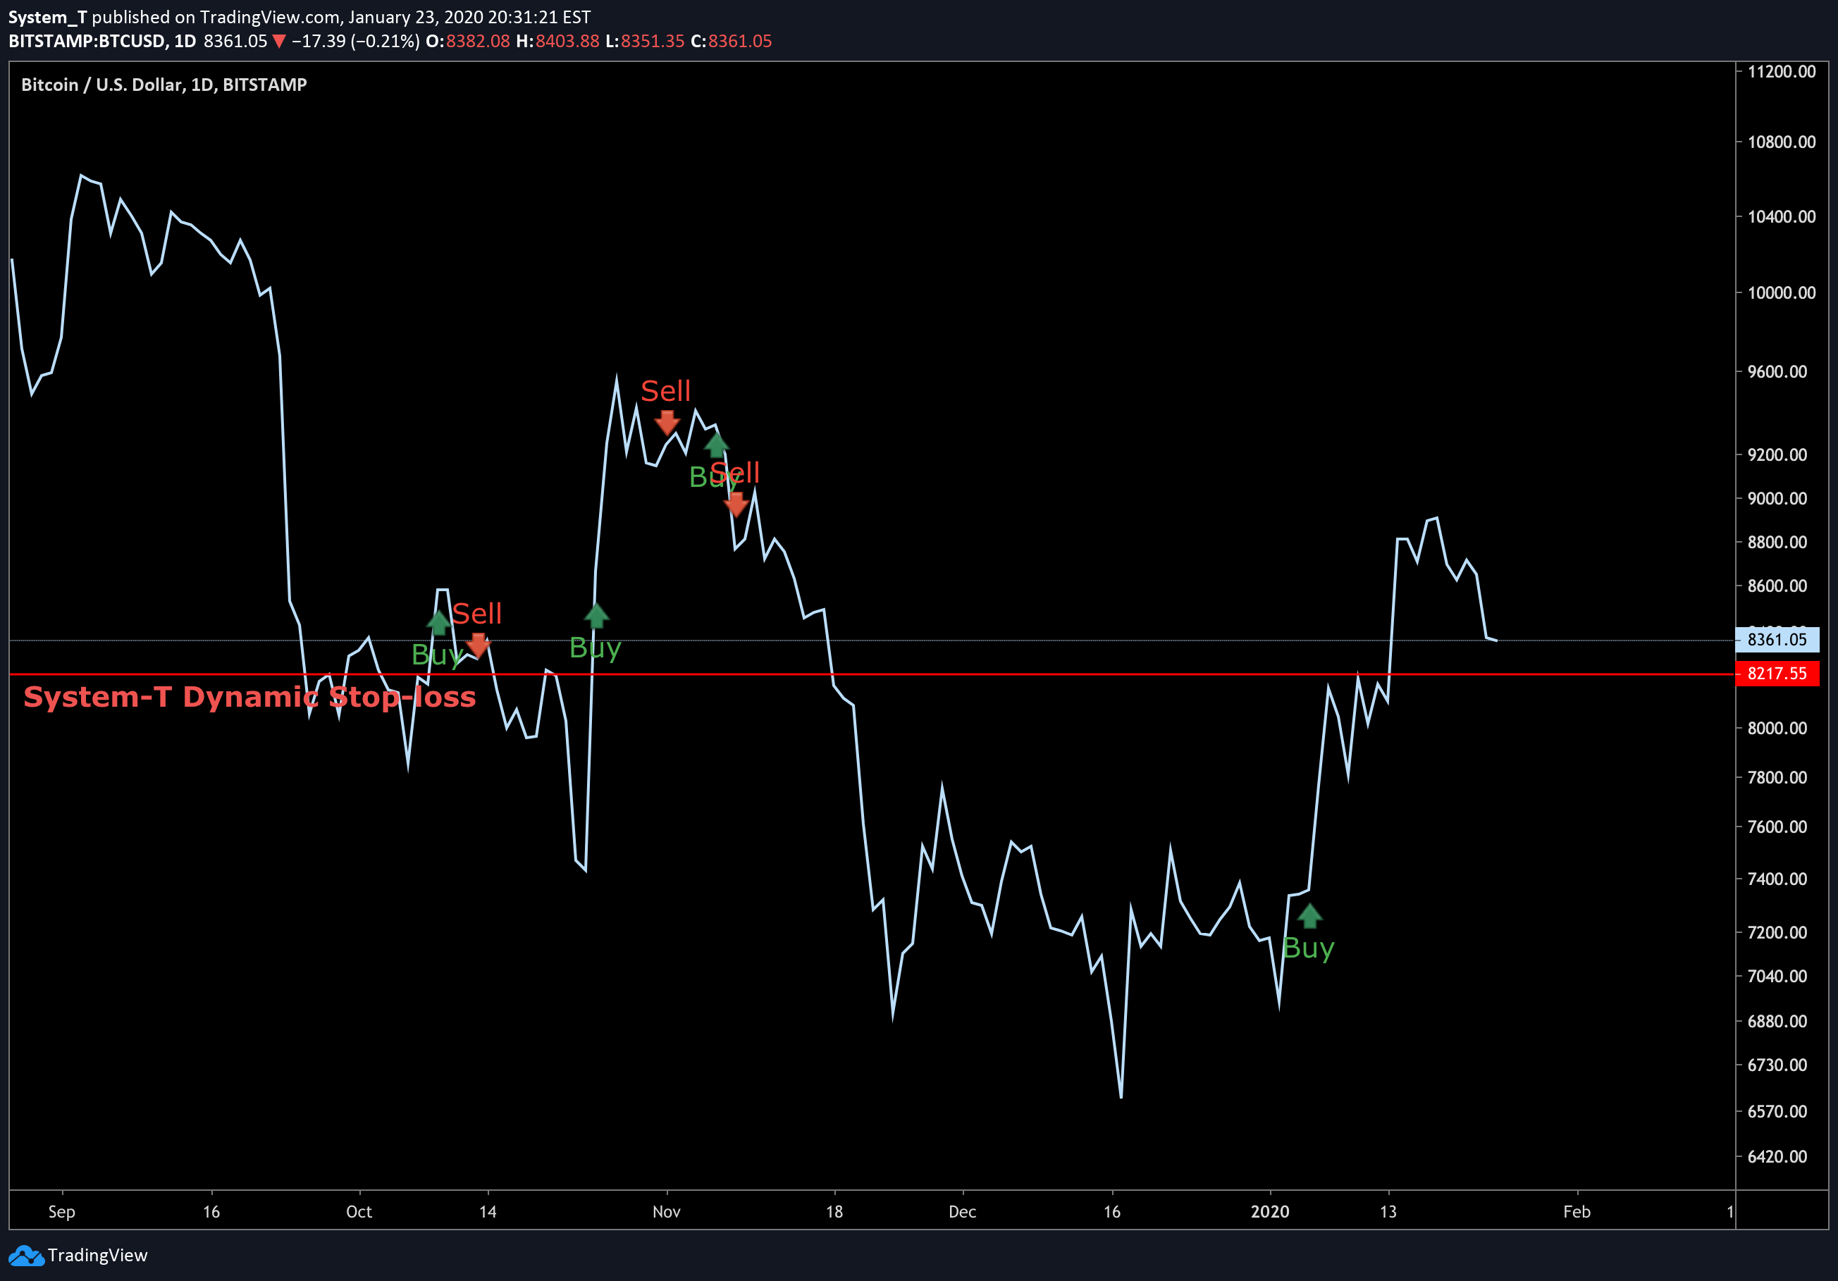Click the 14 date label after Oct

488,1212
